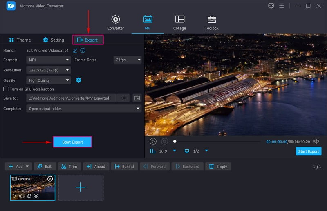This screenshot has width=327, height=211.
Task: Open the Toolbox tab
Action: coord(211,23)
